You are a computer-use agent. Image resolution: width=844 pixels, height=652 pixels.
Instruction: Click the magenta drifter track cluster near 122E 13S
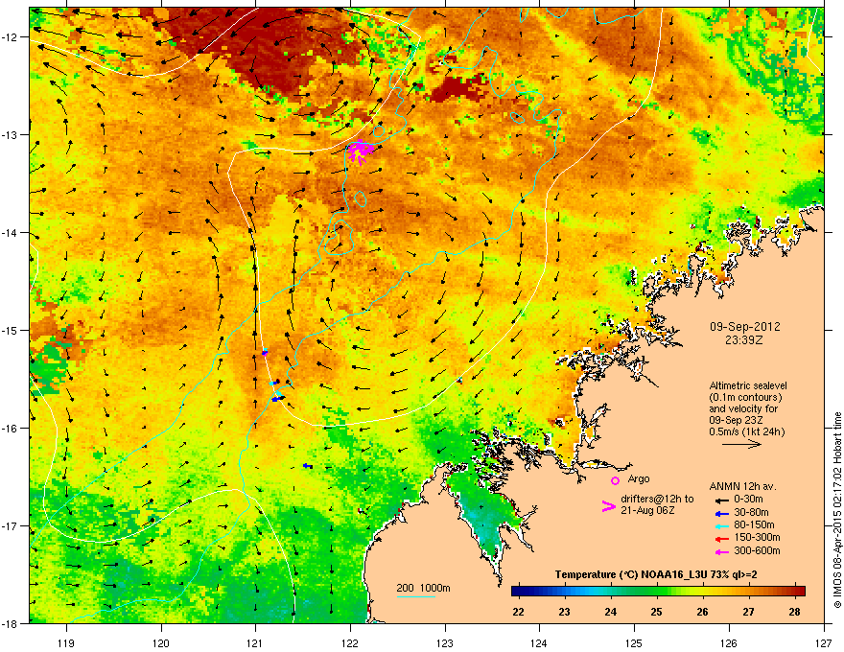pyautogui.click(x=360, y=151)
